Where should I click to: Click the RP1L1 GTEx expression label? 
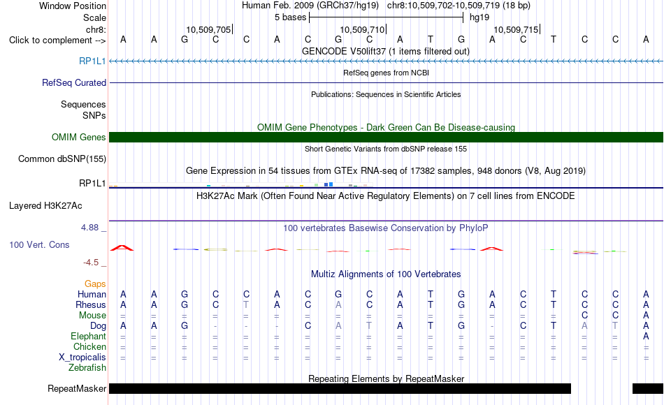(92, 183)
